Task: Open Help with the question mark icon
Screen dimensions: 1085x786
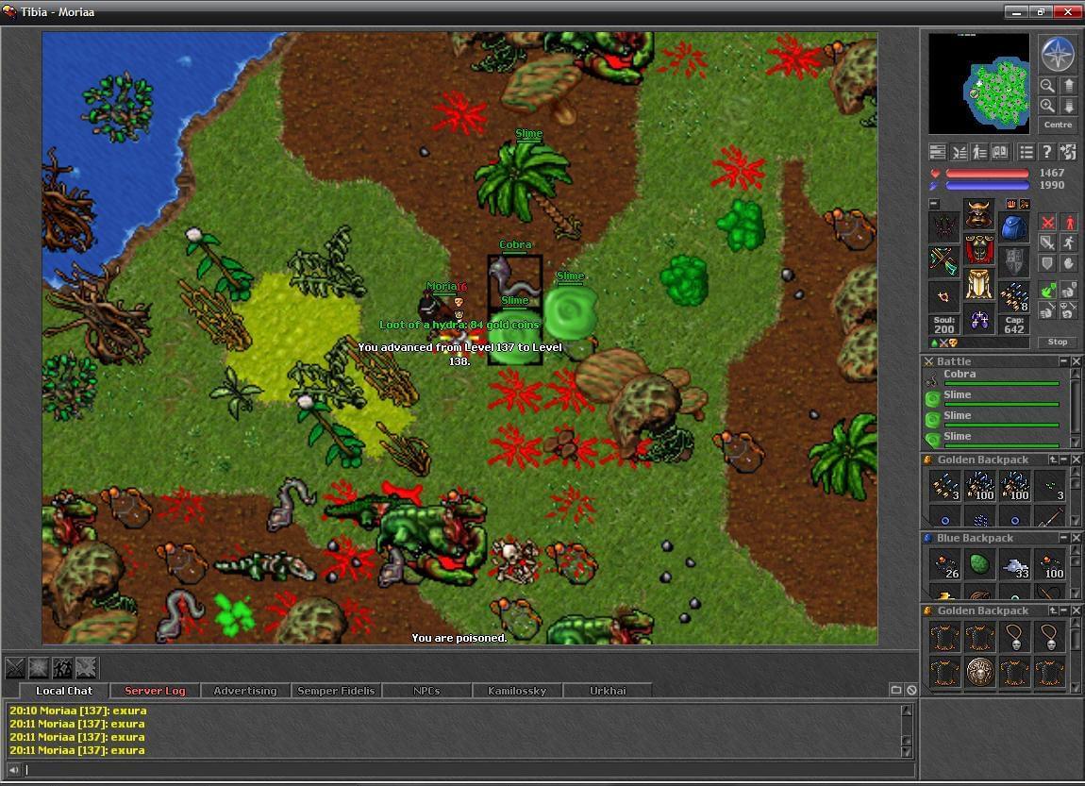Action: click(x=1047, y=152)
